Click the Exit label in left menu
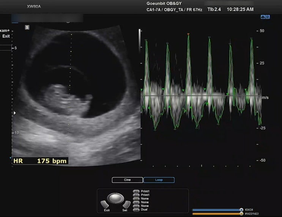282x217 pixels. click(x=6, y=36)
